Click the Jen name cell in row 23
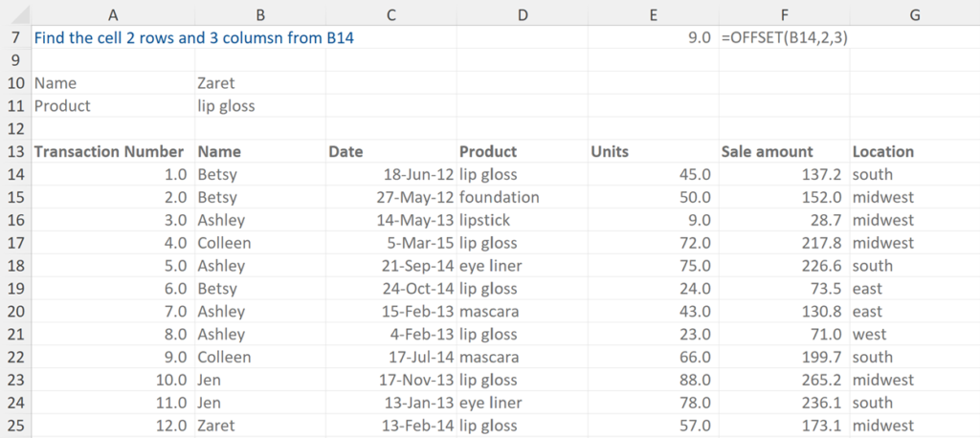 click(x=258, y=380)
